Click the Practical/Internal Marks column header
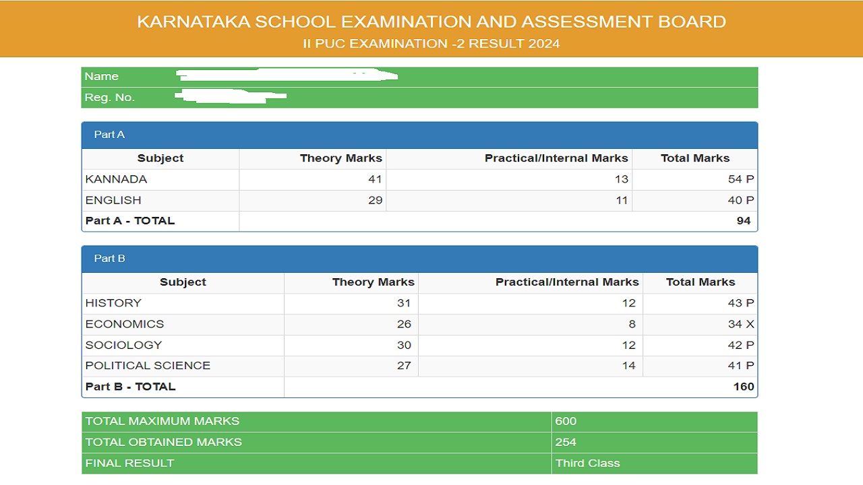 point(557,158)
